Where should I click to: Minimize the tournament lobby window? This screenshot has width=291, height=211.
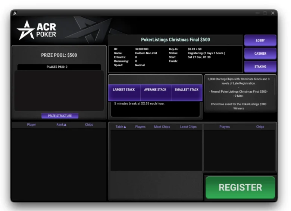tap(257, 13)
